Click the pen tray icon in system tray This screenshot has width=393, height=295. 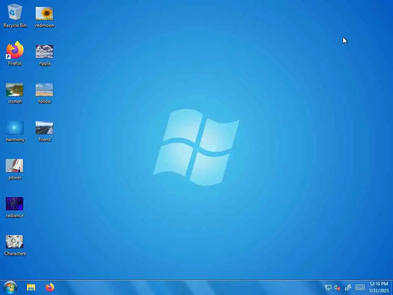point(348,287)
